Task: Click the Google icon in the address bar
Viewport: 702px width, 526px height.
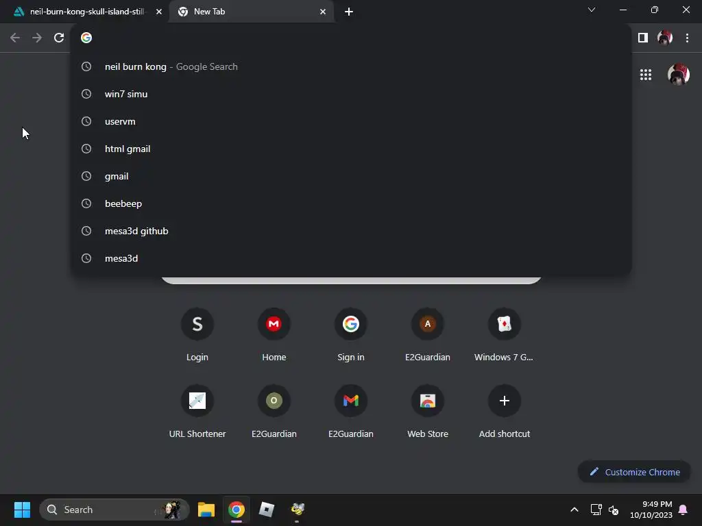Action: (x=86, y=38)
